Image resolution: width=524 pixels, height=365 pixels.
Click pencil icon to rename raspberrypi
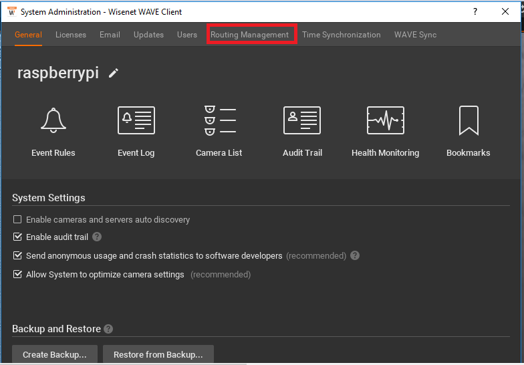click(114, 74)
